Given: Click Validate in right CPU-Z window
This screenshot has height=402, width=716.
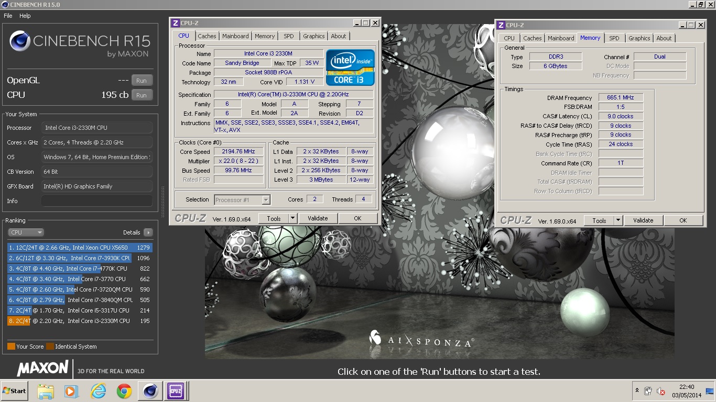Looking at the screenshot, I should tap(643, 220).
